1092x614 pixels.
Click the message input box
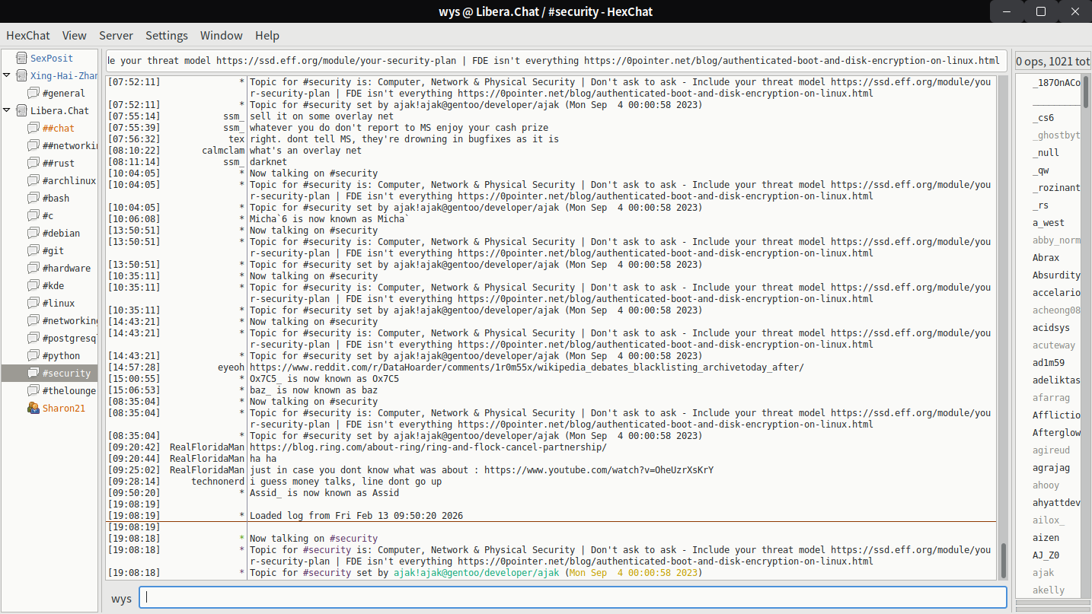(x=572, y=597)
